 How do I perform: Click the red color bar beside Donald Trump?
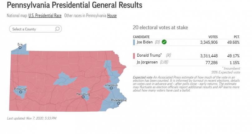pos(134,56)
